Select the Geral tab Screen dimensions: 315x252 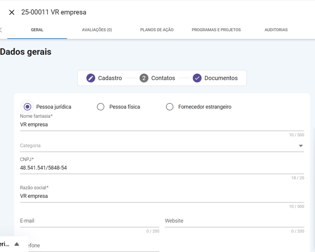(x=37, y=30)
